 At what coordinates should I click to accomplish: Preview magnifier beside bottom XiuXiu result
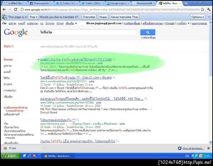(x=118, y=141)
